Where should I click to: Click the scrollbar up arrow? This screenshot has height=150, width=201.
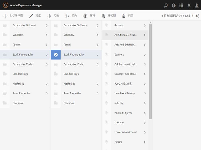pyautogui.click(x=150, y=23)
